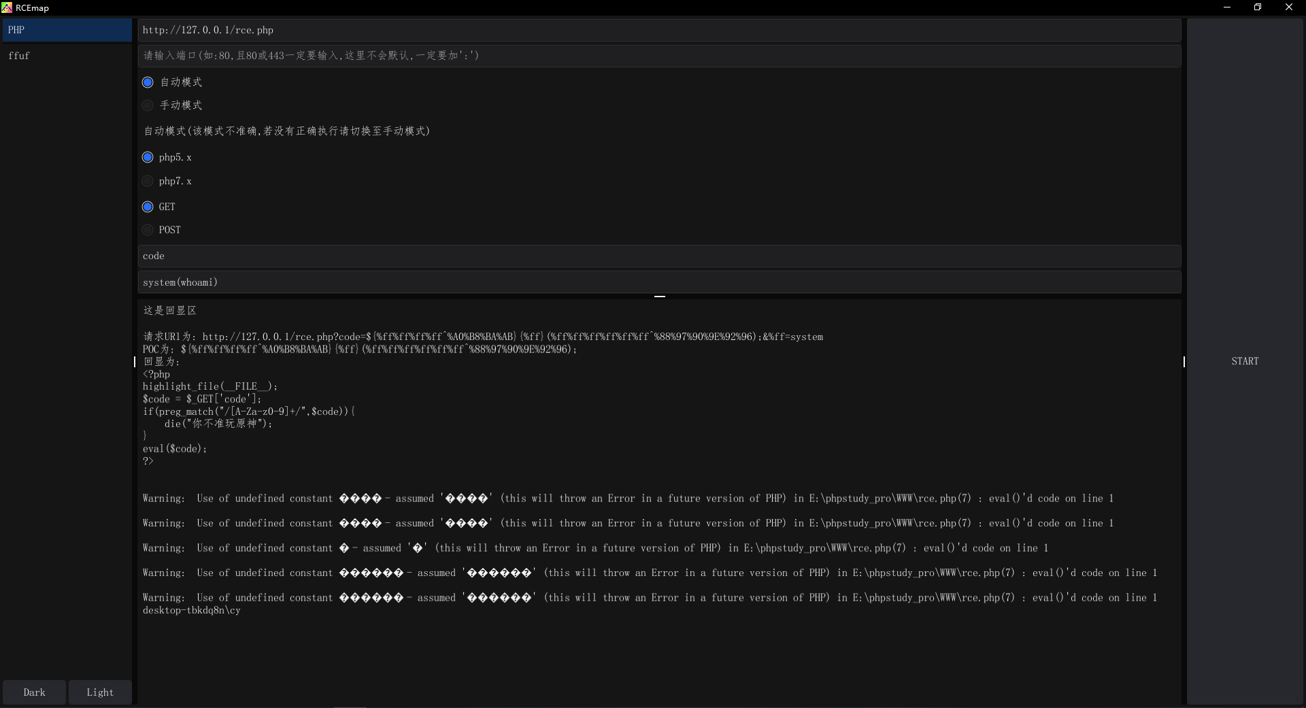Select GET request method
1306x708 pixels.
(148, 207)
